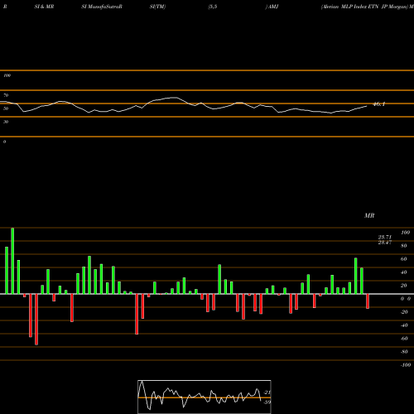
Task: Click the '100' label on RSI scale
Action: (7, 75)
